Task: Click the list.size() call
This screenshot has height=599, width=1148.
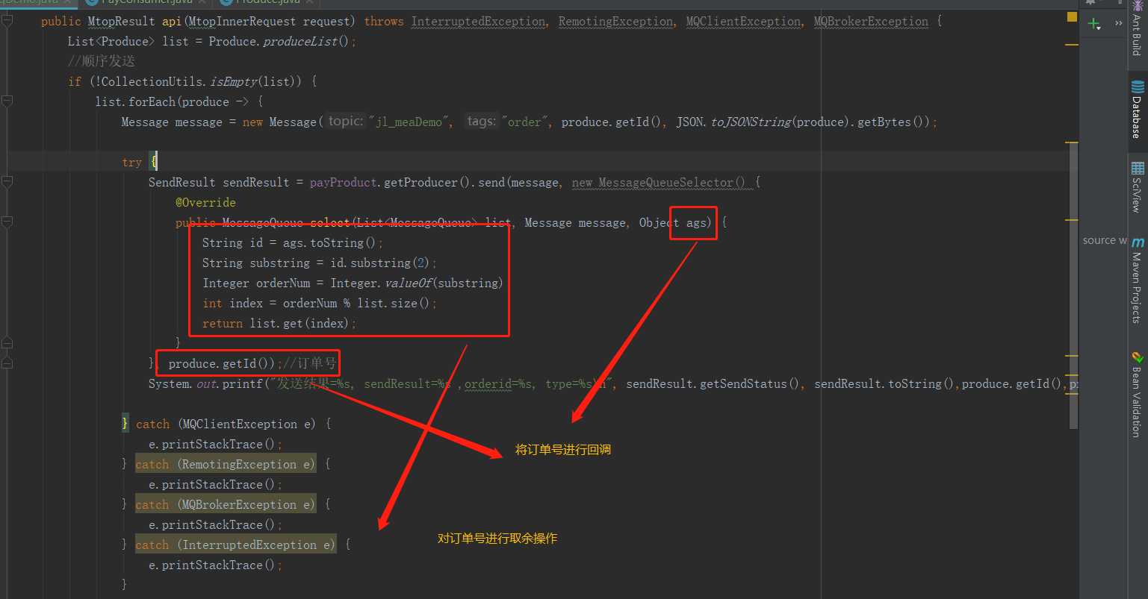Action: pos(394,304)
